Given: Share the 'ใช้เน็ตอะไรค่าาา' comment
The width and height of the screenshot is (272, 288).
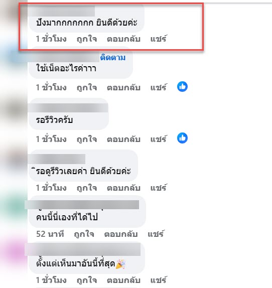Looking at the screenshot, I should point(159,87).
